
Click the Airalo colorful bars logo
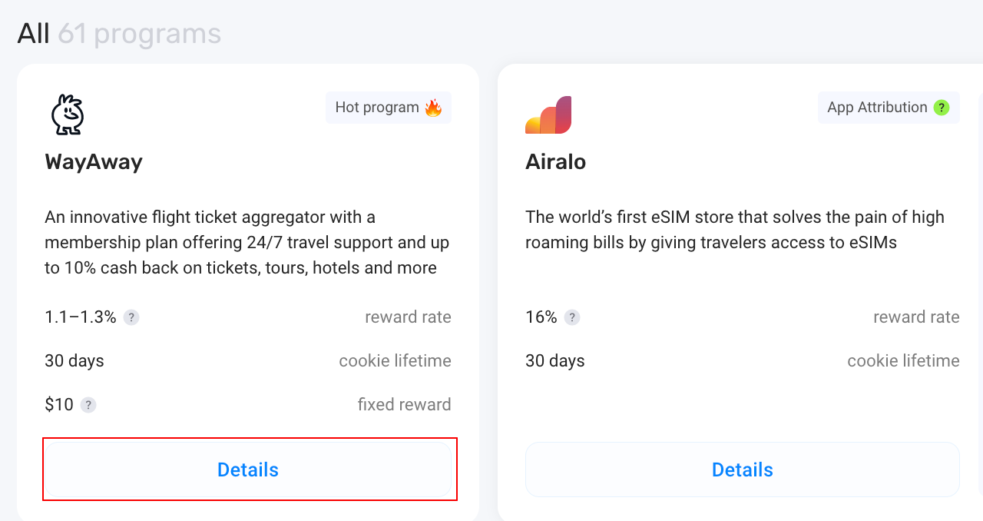click(x=548, y=115)
